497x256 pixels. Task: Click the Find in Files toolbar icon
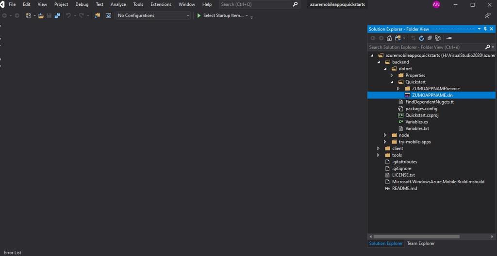pos(97,16)
